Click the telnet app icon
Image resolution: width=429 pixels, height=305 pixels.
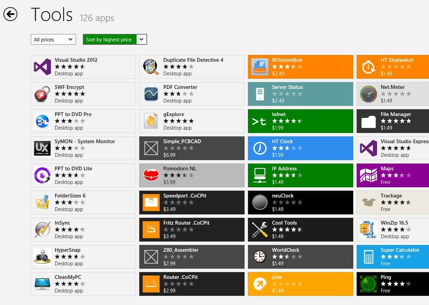pos(260,121)
